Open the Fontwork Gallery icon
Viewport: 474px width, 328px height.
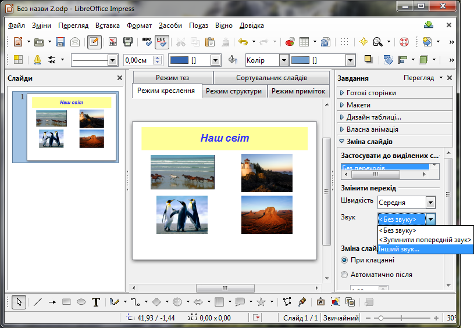click(x=320, y=302)
